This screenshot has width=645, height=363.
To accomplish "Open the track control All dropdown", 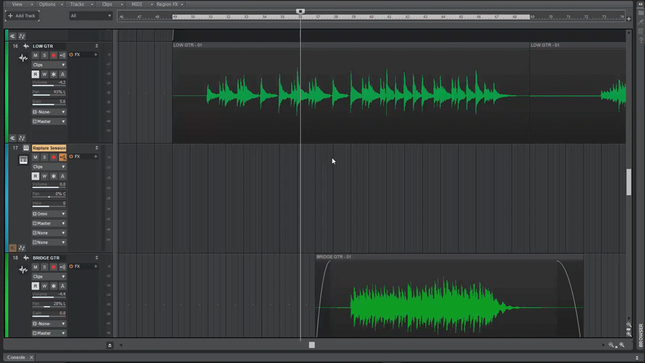I will coord(90,16).
